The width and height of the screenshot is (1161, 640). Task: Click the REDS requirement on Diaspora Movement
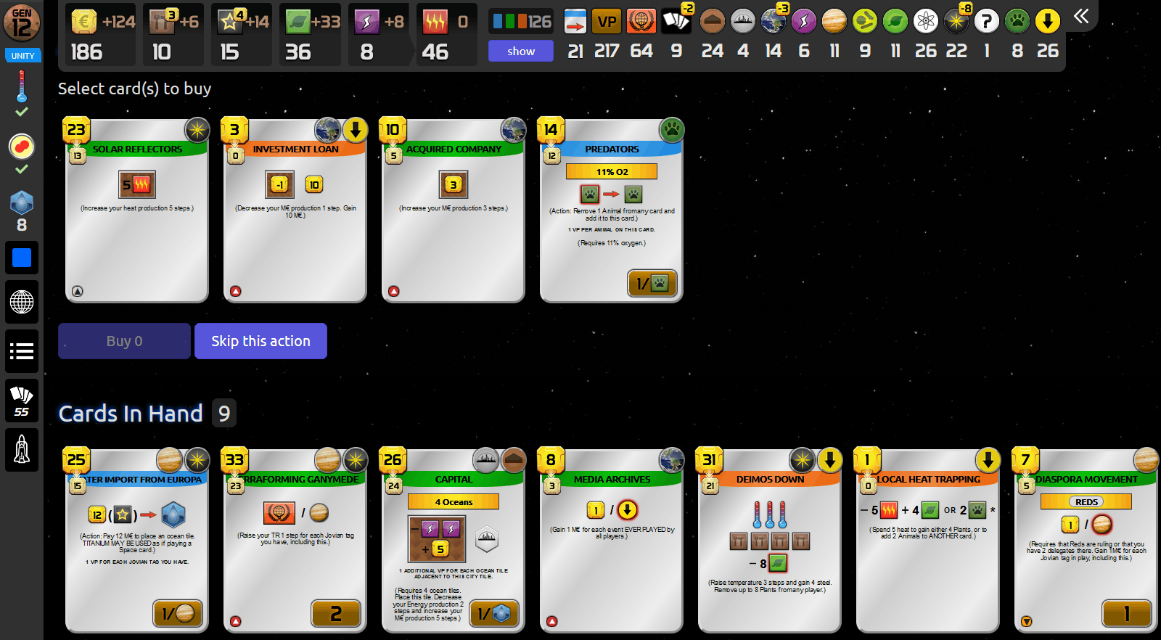(x=1086, y=501)
